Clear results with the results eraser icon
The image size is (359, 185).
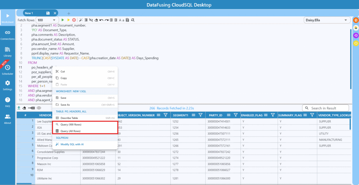(24, 108)
